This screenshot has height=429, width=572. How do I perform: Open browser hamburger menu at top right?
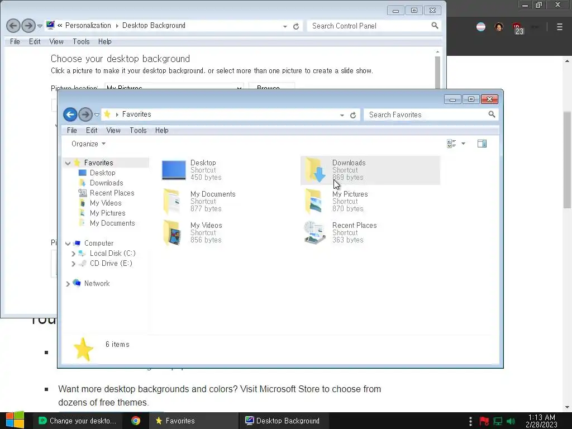560,27
